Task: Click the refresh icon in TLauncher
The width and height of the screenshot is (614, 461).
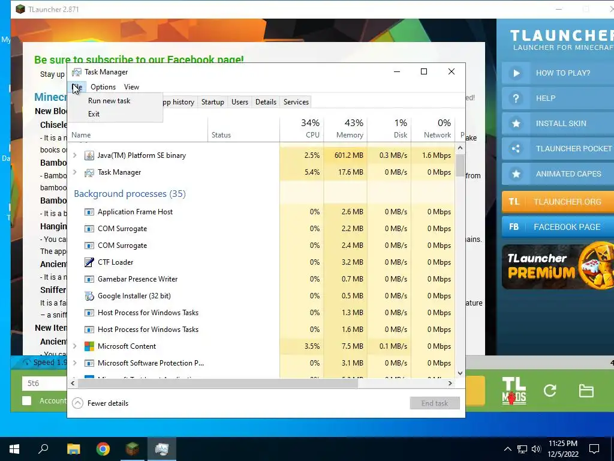Action: [x=550, y=390]
